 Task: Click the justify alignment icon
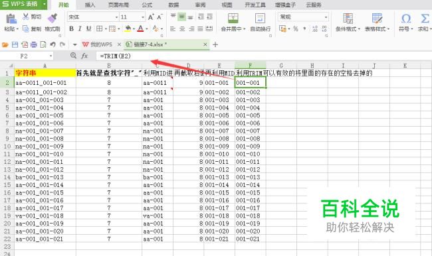[x=200, y=29]
